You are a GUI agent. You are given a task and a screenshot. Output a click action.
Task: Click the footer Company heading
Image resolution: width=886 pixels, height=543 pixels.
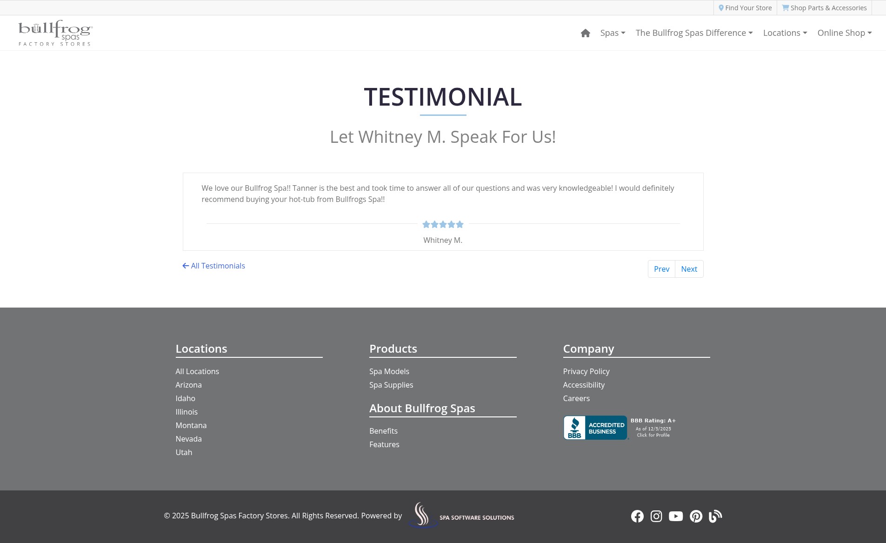(x=588, y=349)
